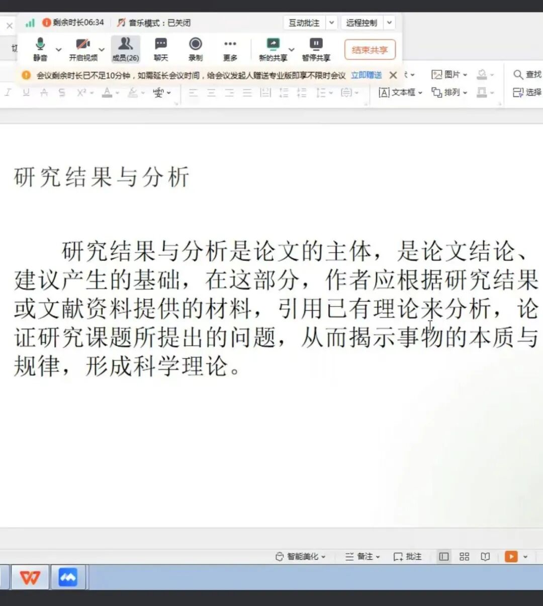Pick the font color button
The height and width of the screenshot is (606, 543).
(107, 93)
